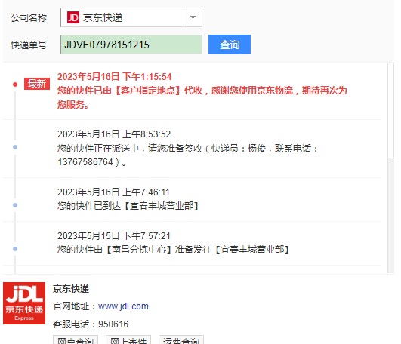401x344 pixels.
Task: Click the JD logo icon in the company selector
Action: (x=73, y=17)
